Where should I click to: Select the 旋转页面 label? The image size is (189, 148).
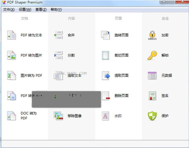[x=121, y=35]
